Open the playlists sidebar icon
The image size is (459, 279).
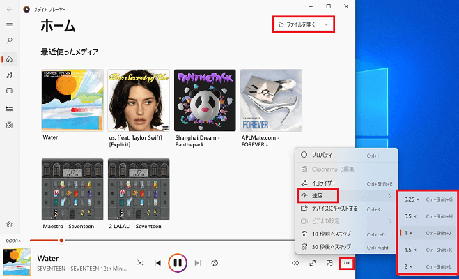9,126
